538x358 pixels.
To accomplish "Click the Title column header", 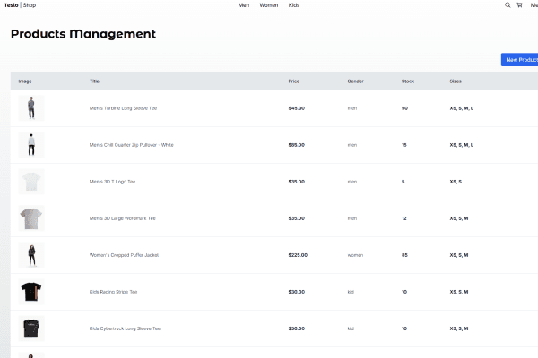I will tap(94, 81).
